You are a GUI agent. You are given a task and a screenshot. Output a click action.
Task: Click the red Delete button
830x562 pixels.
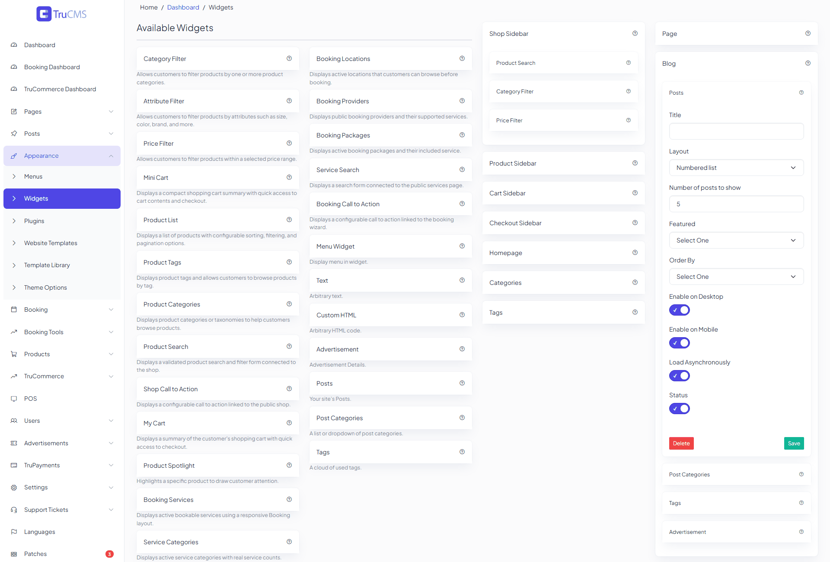click(681, 443)
